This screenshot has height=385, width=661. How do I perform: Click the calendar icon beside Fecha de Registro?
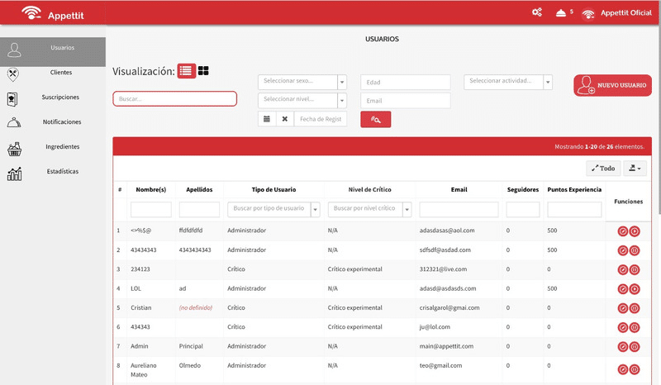click(x=267, y=119)
